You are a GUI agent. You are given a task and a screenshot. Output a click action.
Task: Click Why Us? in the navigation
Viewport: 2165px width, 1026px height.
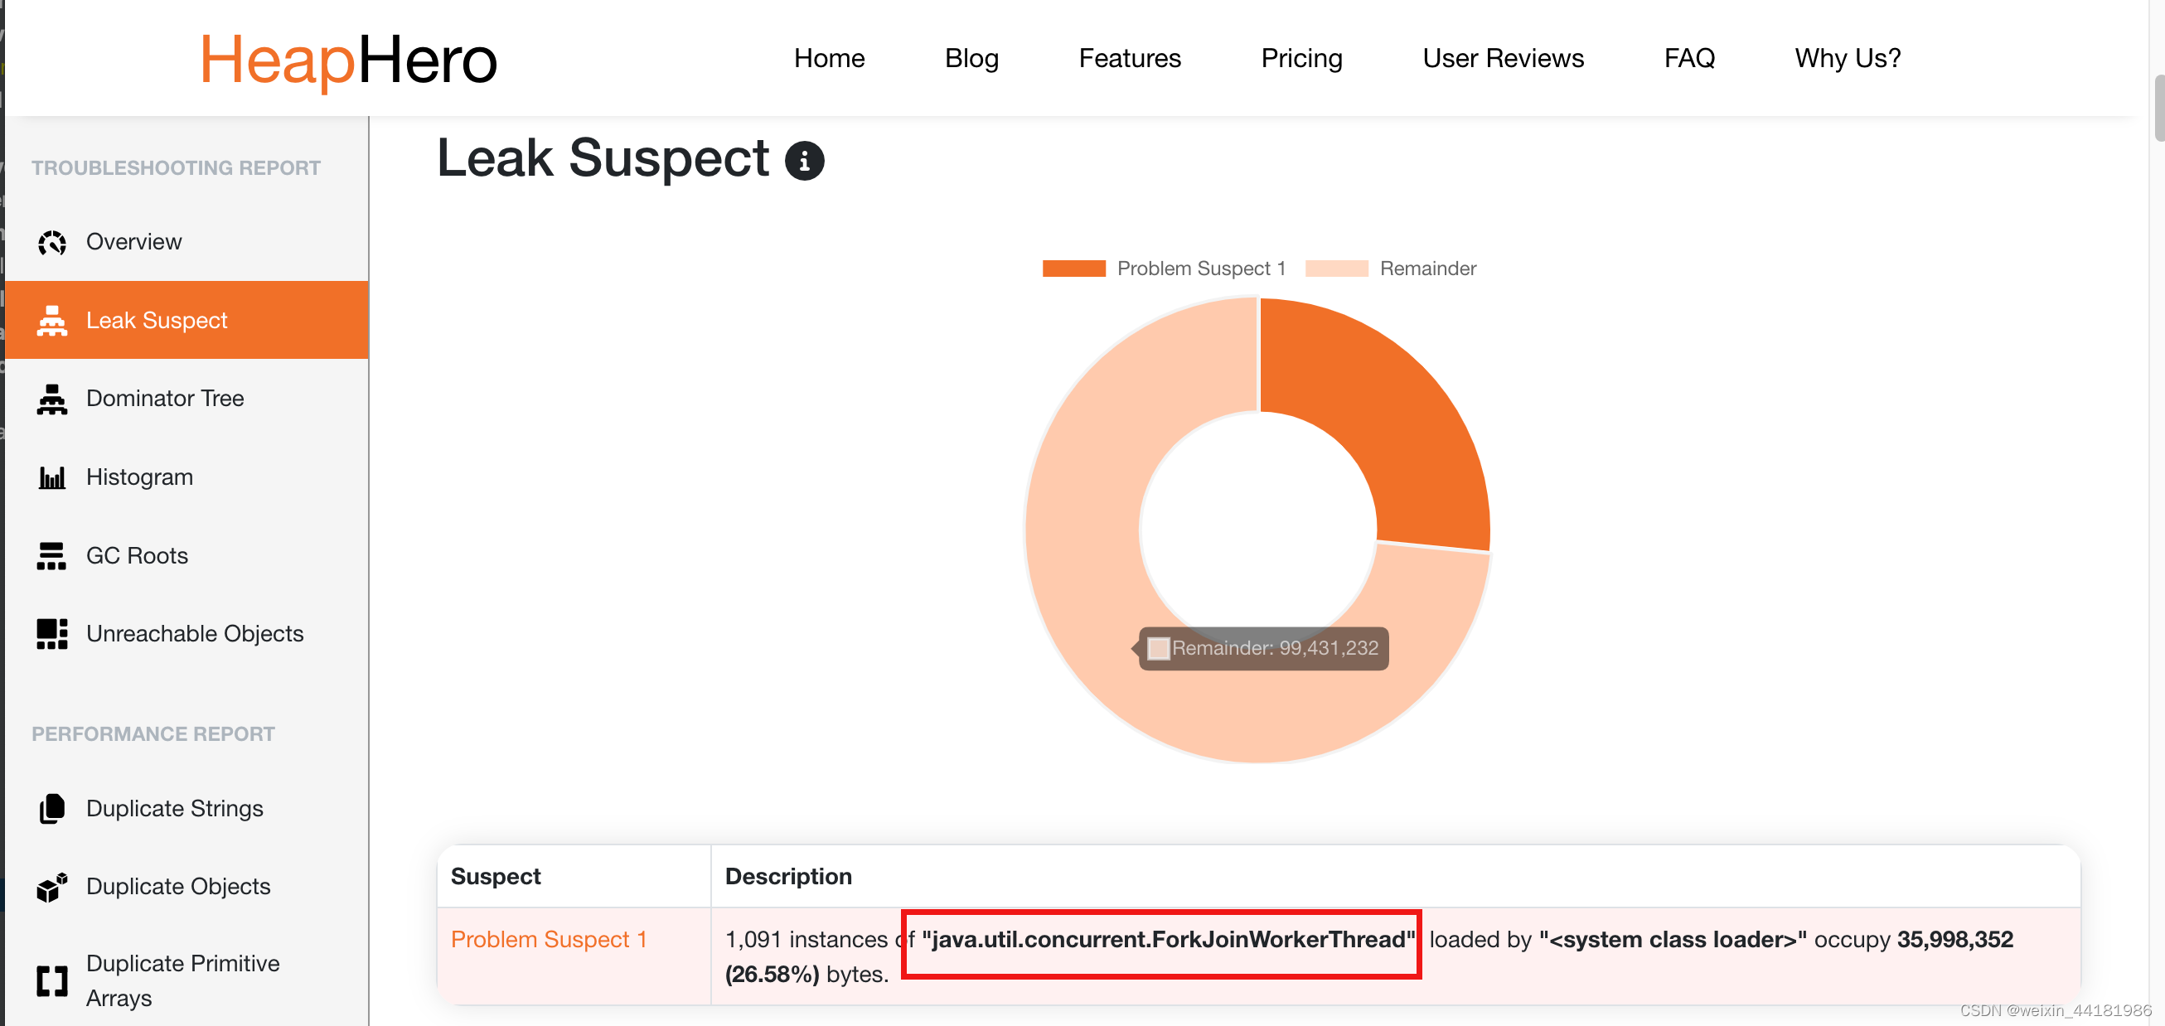click(x=1848, y=58)
